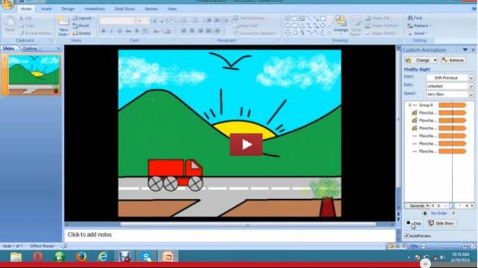The image size is (478, 268).
Task: Click the Copy command
Action: 27,26
